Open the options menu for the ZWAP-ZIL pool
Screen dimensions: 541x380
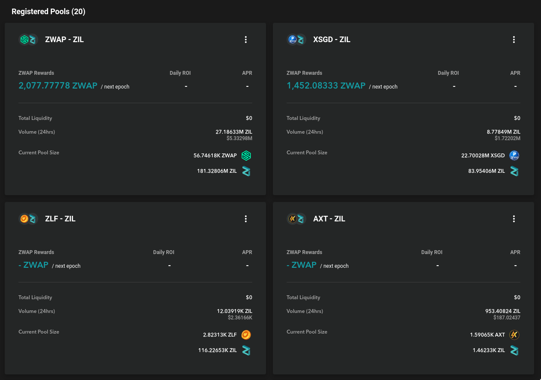pyautogui.click(x=246, y=39)
